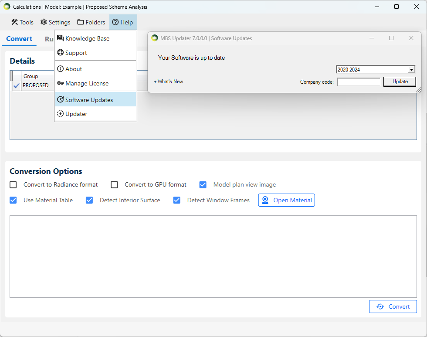This screenshot has width=427, height=337.
Task: Expand the What's New section
Action: 169,82
